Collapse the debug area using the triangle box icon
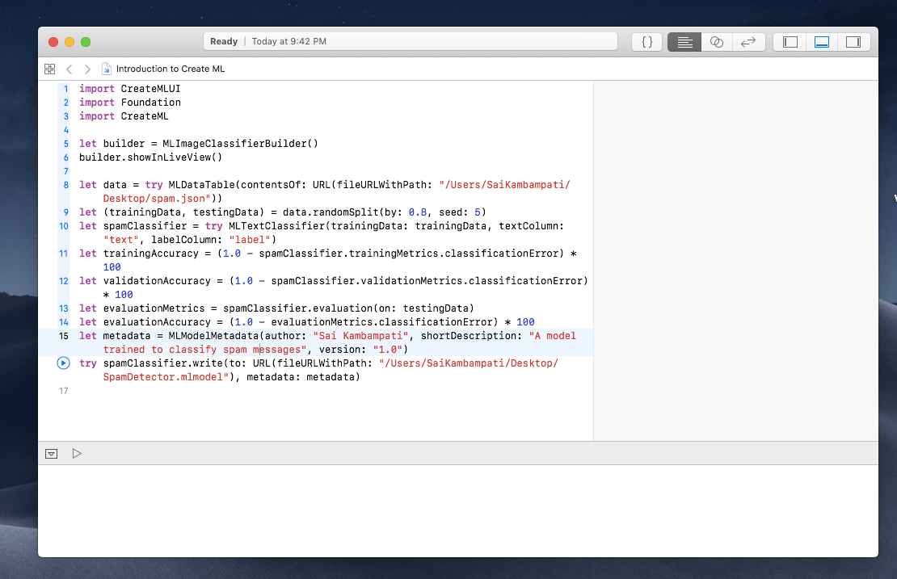The image size is (897, 579). (x=51, y=454)
